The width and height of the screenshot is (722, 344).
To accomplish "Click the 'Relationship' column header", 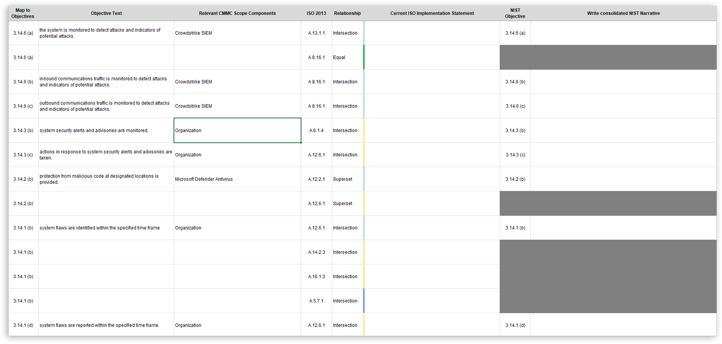I will (x=348, y=13).
